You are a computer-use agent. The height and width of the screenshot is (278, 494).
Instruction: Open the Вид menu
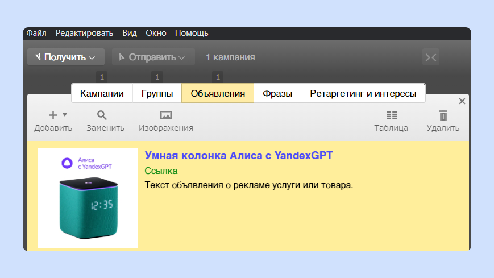tap(130, 33)
